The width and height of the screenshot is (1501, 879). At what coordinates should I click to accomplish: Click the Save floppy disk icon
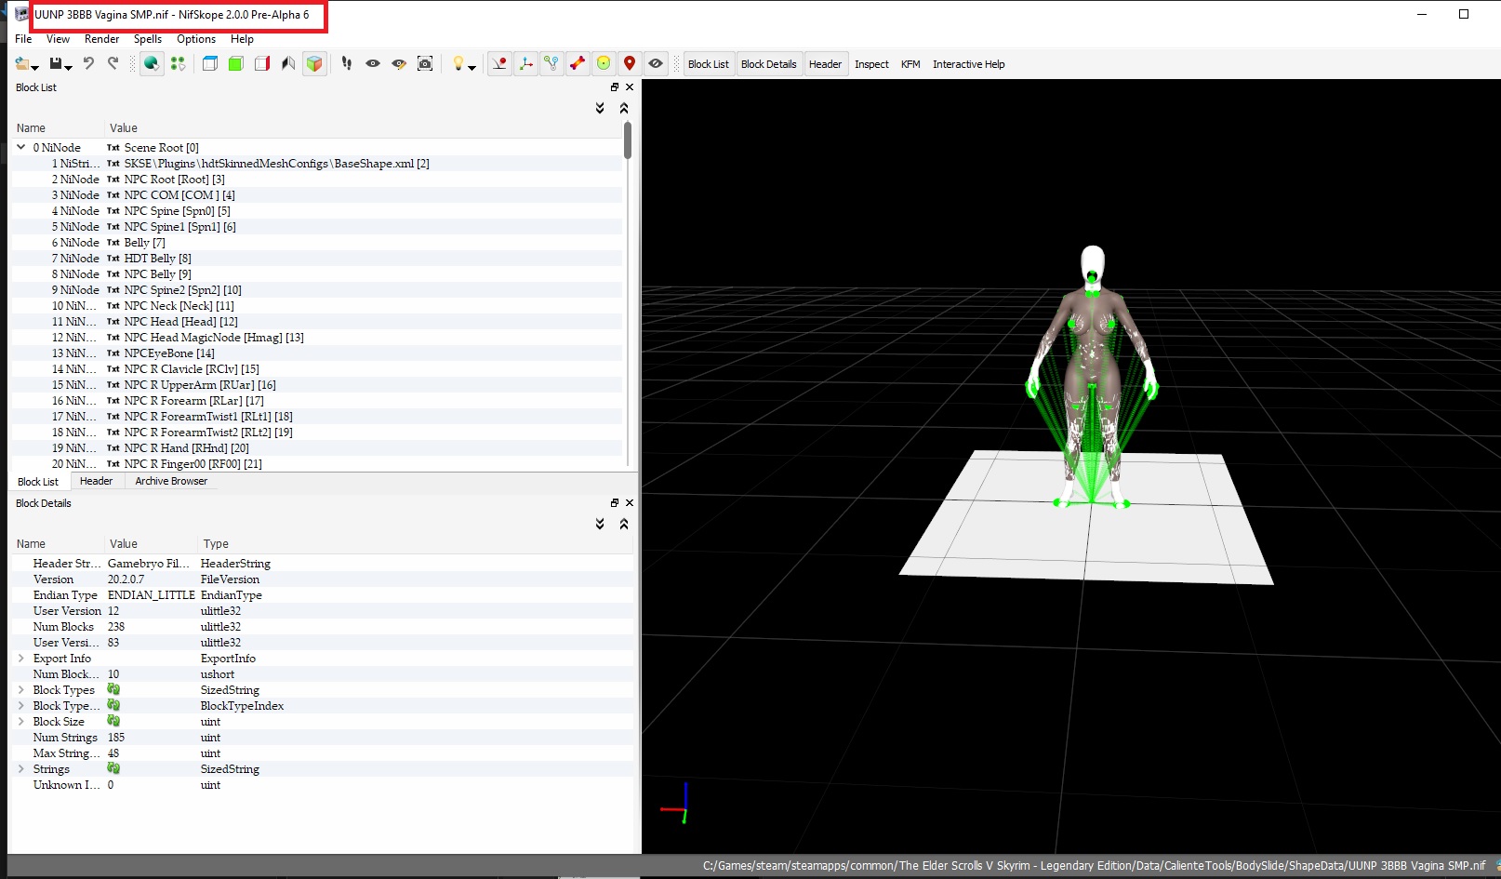click(56, 63)
